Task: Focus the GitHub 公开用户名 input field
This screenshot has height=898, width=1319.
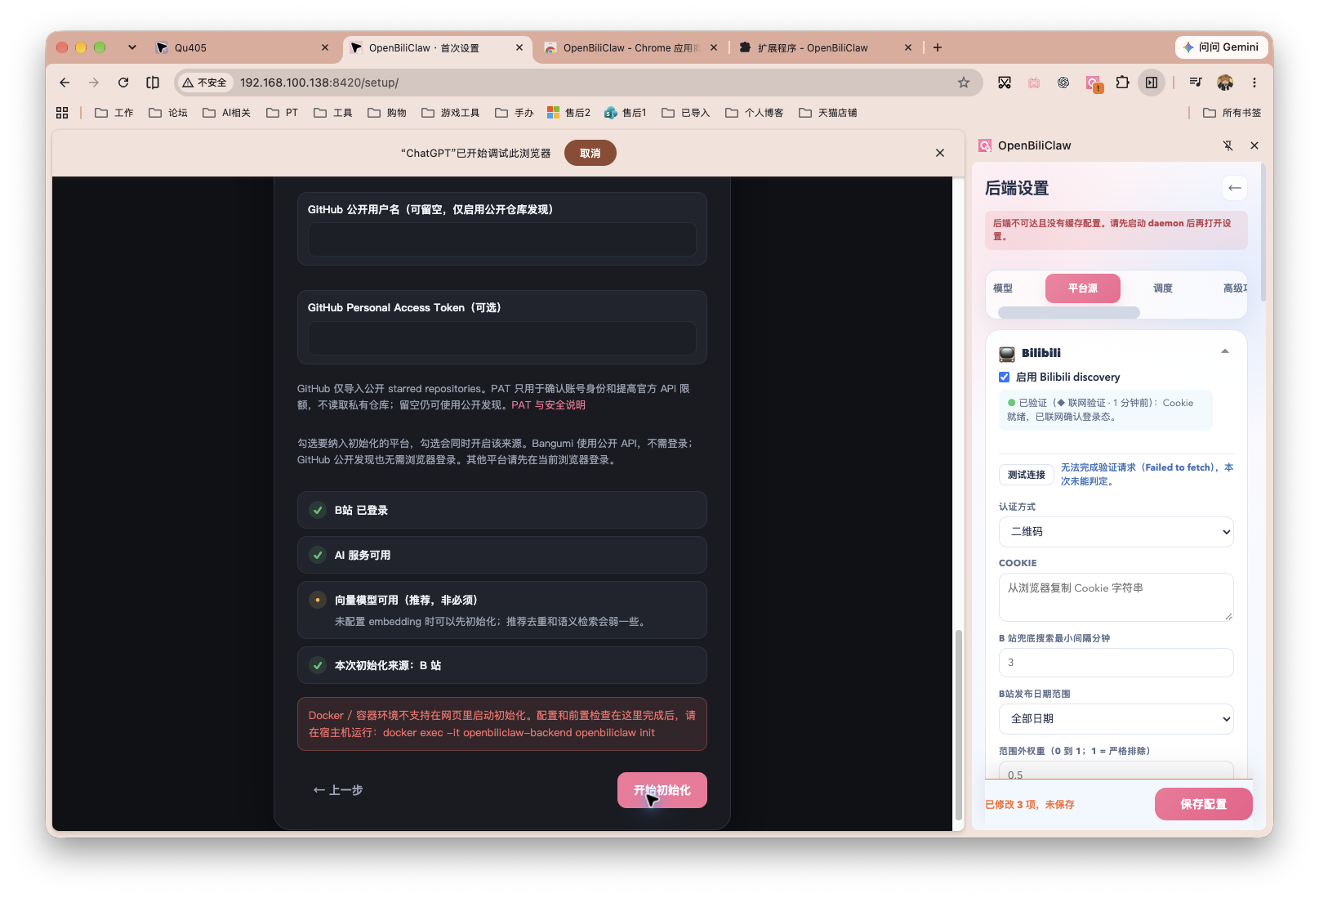Action: click(x=502, y=239)
